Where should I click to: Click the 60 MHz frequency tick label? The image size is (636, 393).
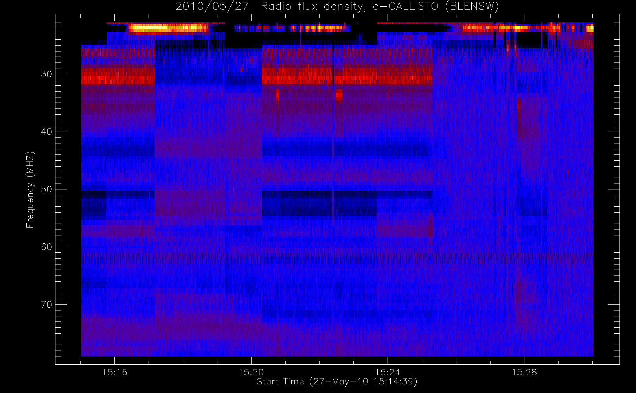pyautogui.click(x=46, y=247)
